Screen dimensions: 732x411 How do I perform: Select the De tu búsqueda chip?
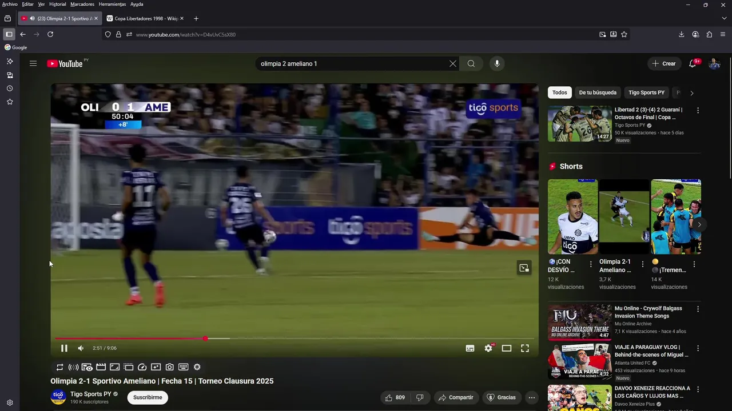[x=598, y=92]
